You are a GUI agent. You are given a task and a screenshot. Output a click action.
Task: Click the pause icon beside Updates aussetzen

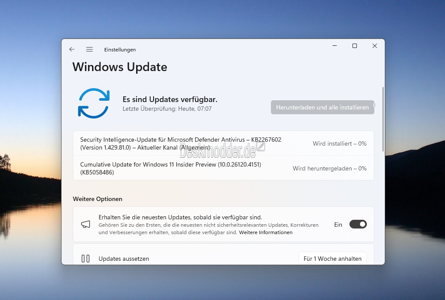(86, 259)
